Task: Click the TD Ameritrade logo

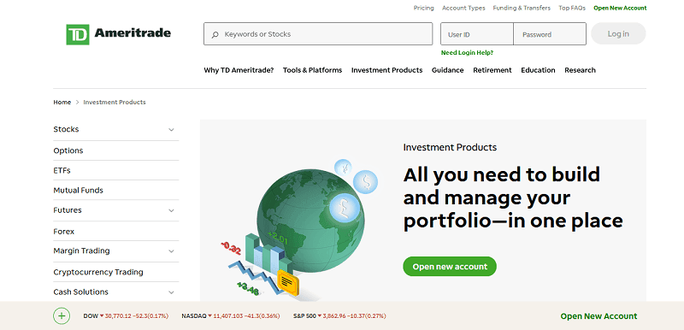Action: [x=118, y=34]
